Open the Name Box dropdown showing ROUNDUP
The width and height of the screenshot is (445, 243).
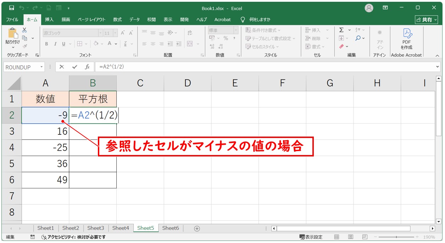(x=41, y=67)
